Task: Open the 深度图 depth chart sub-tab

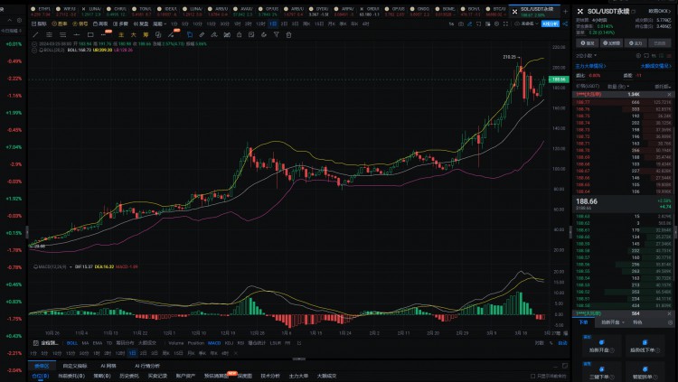Action: (244, 376)
